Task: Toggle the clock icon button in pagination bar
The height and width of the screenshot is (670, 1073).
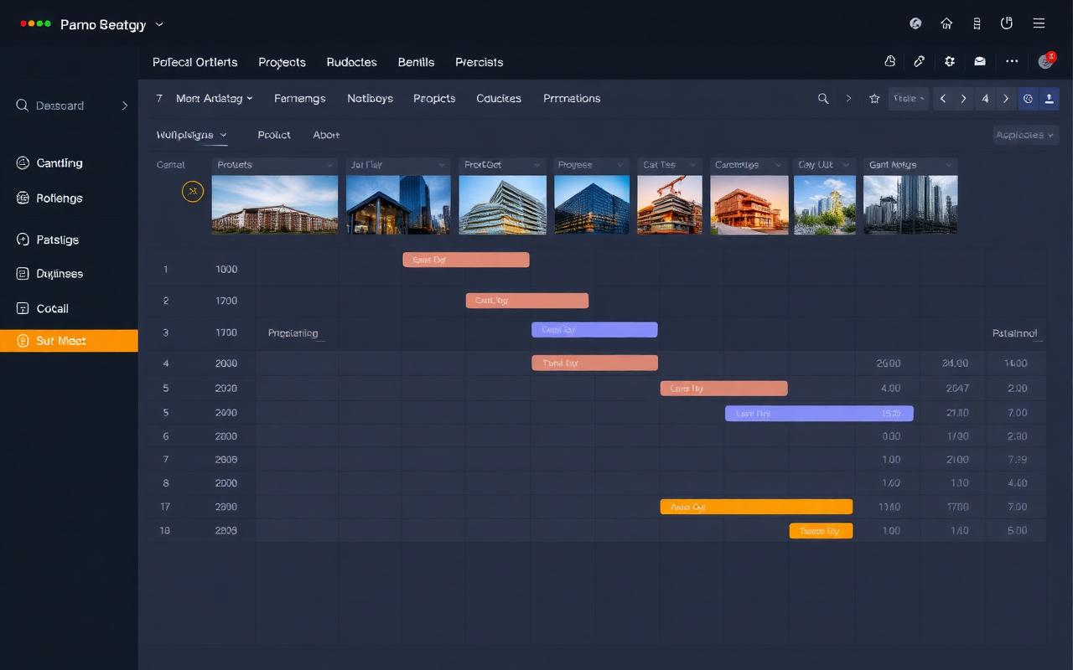Action: tap(1028, 99)
